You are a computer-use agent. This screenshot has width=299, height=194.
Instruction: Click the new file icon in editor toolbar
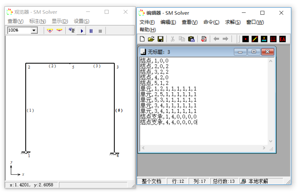142,39
